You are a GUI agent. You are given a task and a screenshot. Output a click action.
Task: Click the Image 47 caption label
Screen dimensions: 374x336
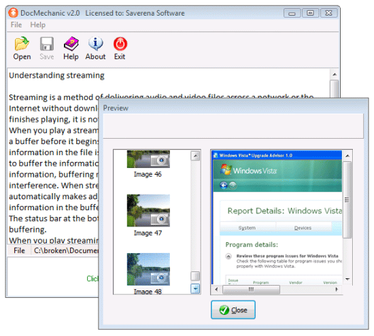pos(148,233)
